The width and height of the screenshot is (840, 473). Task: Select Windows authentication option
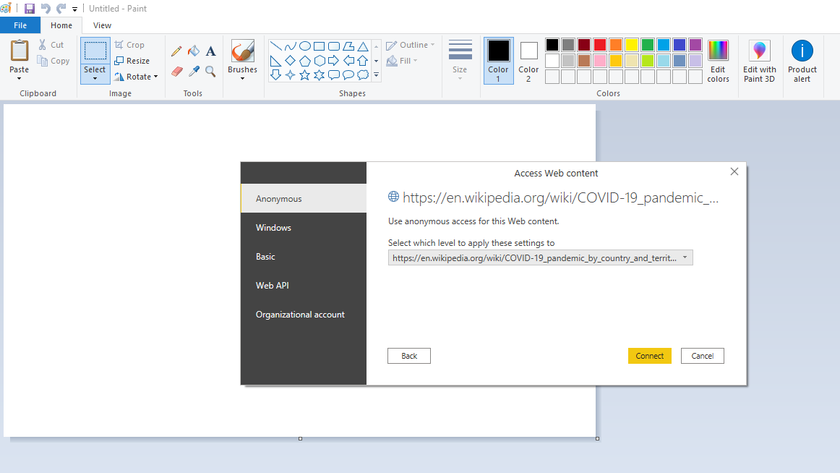[273, 228]
